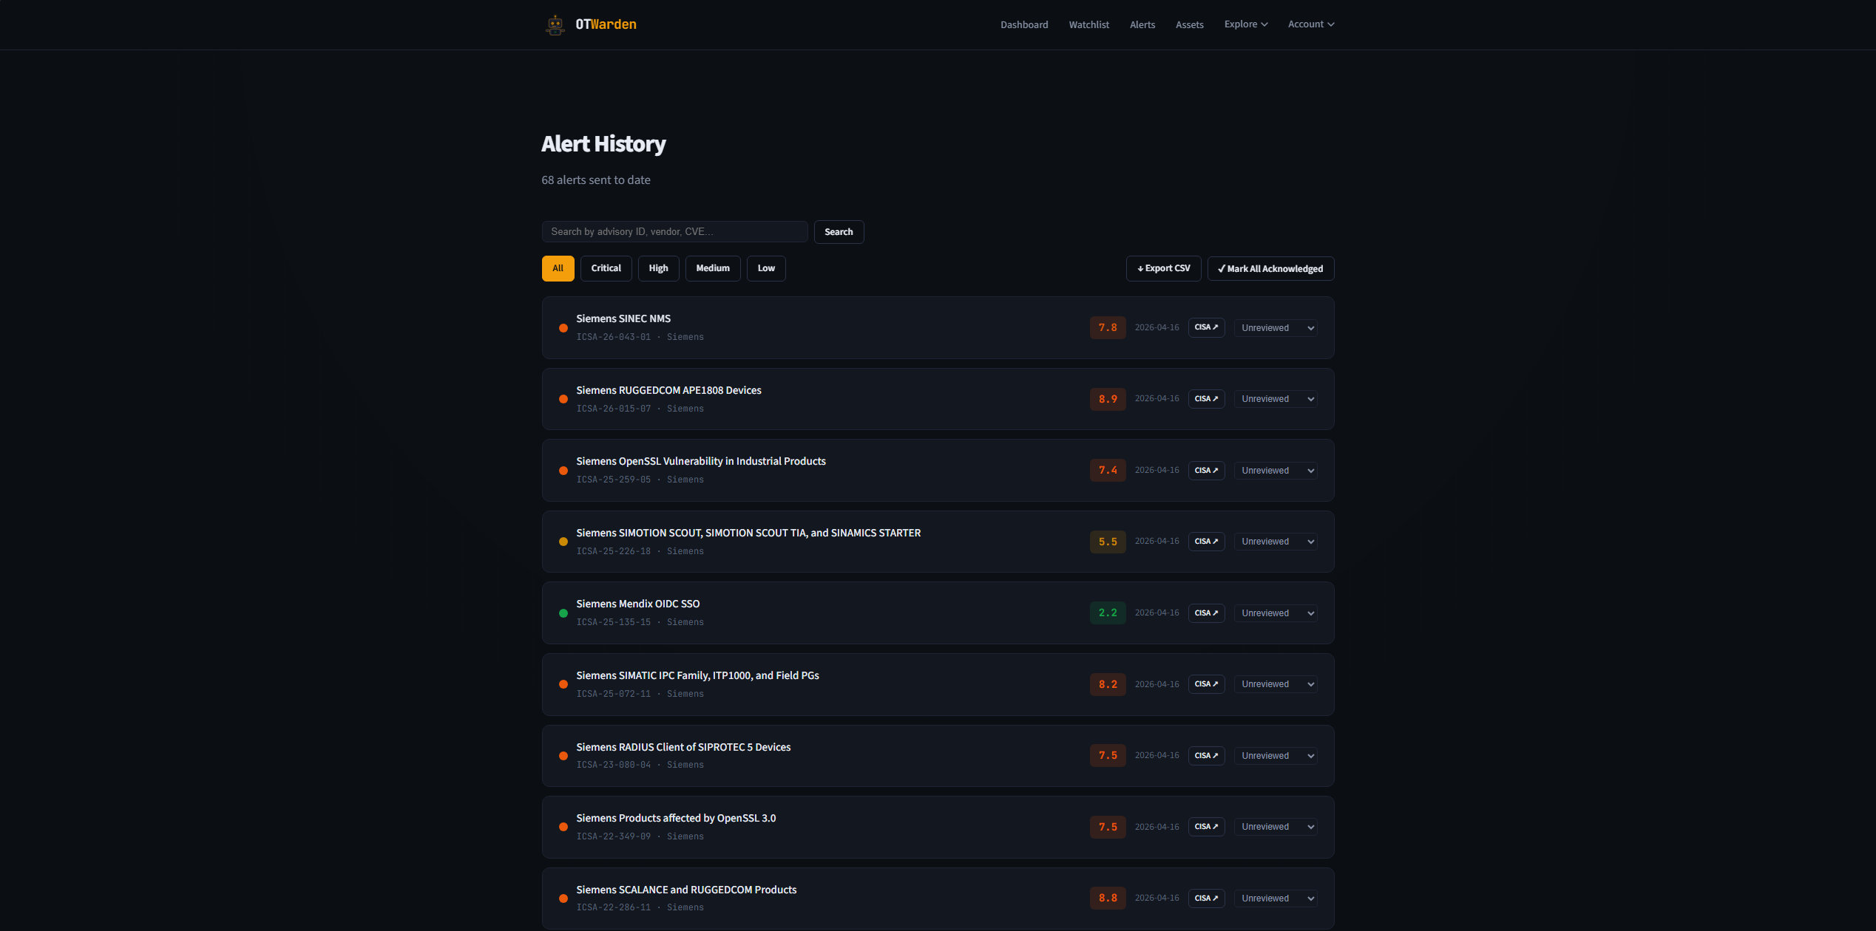Click severity dot beside Siemens SINEC NMS
Viewport: 1876px width, 931px height.
(563, 328)
